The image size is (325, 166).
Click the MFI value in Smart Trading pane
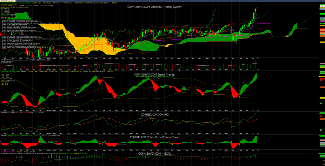[x=7, y=85]
